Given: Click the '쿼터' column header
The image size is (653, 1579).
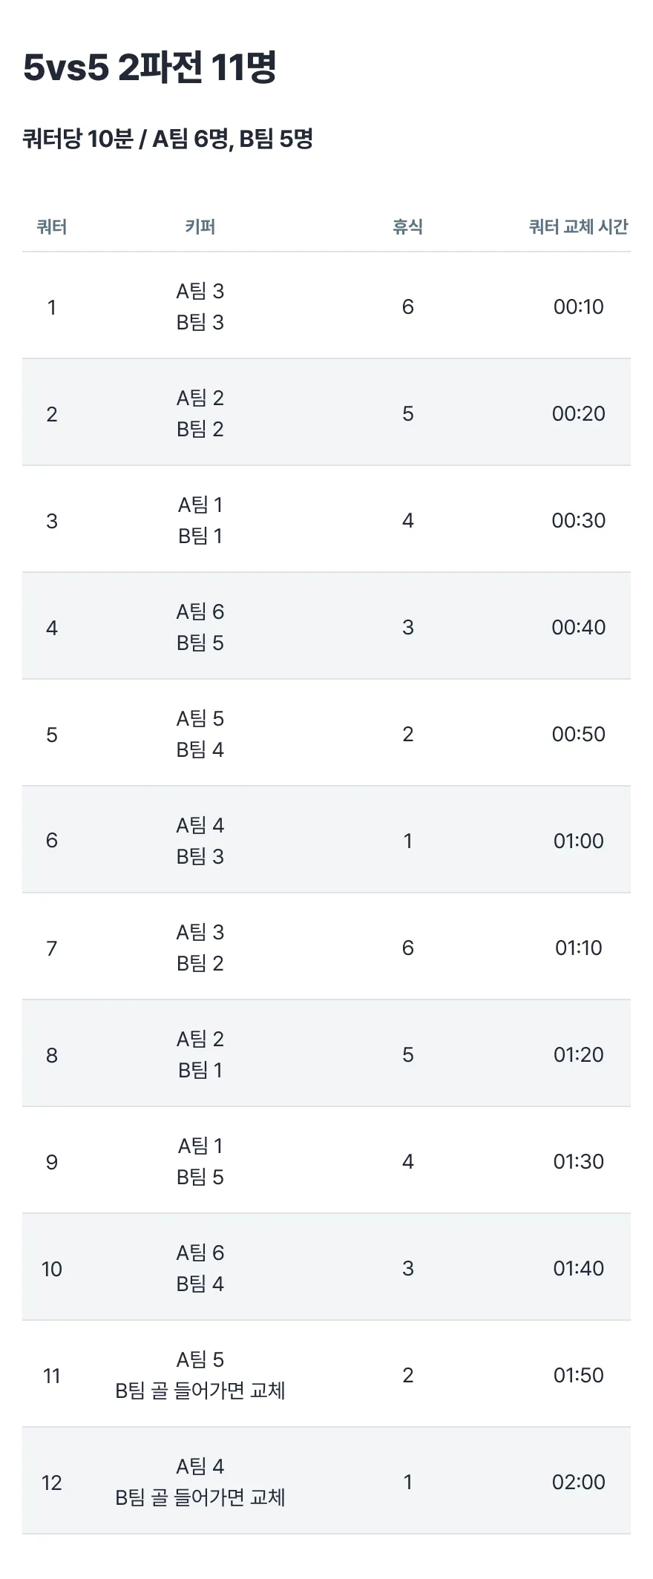Looking at the screenshot, I should pos(52,227).
